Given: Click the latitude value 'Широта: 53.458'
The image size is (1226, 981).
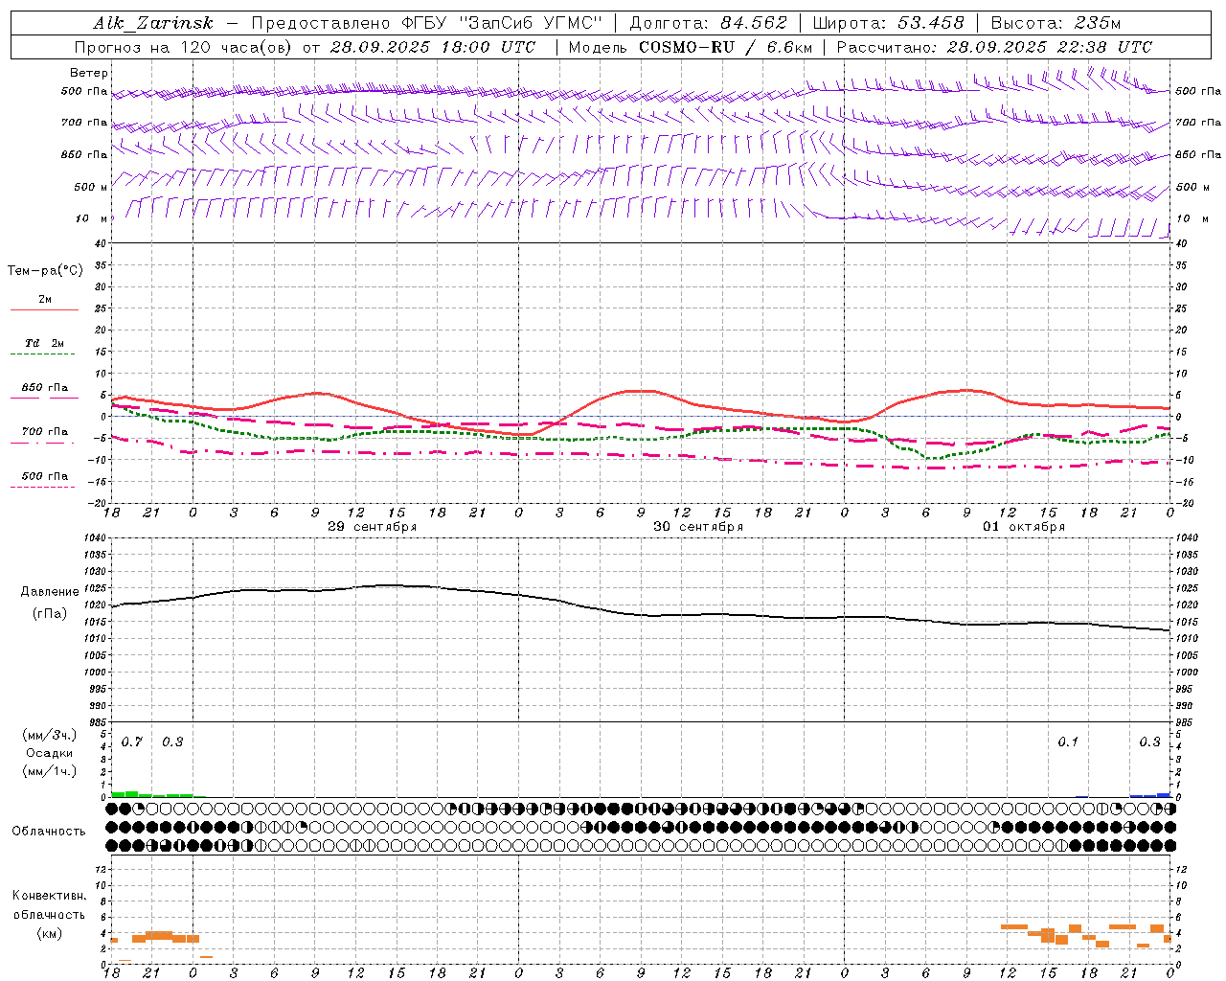Looking at the screenshot, I should pos(888,24).
